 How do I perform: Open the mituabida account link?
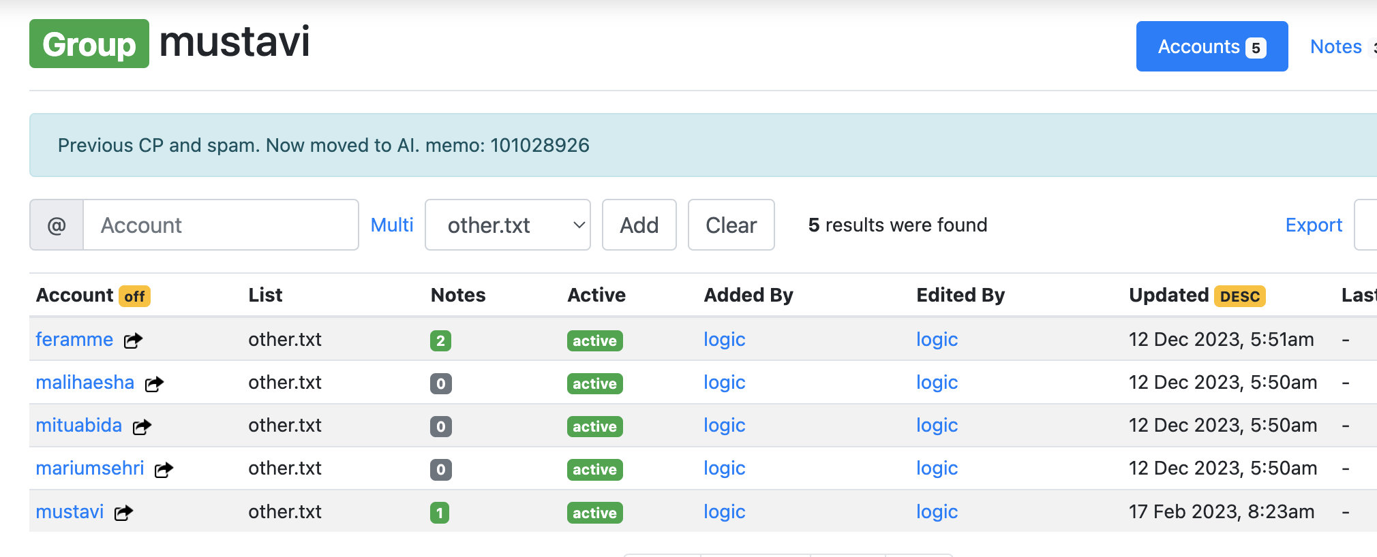pos(79,425)
